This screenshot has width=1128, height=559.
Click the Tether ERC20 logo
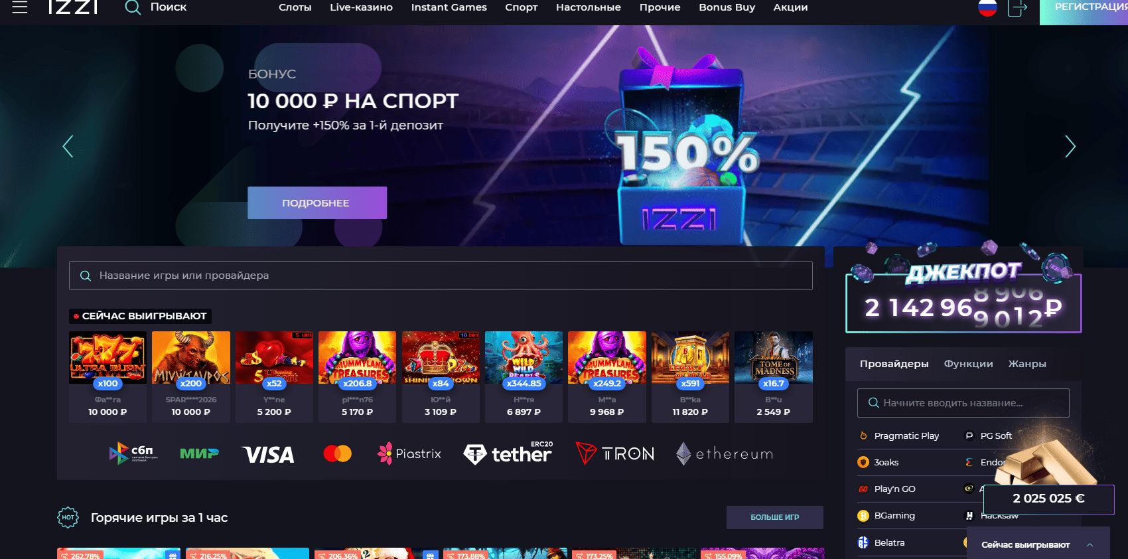click(x=508, y=453)
